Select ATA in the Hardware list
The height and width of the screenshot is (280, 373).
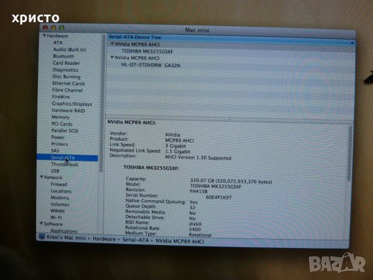[x=58, y=43]
